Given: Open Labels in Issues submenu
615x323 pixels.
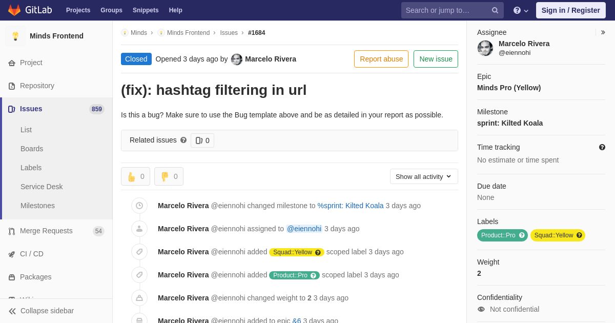Looking at the screenshot, I should pyautogui.click(x=31, y=168).
